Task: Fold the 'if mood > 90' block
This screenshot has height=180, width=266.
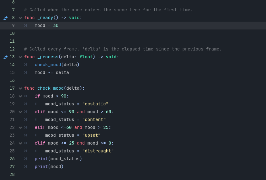Action: [20, 96]
